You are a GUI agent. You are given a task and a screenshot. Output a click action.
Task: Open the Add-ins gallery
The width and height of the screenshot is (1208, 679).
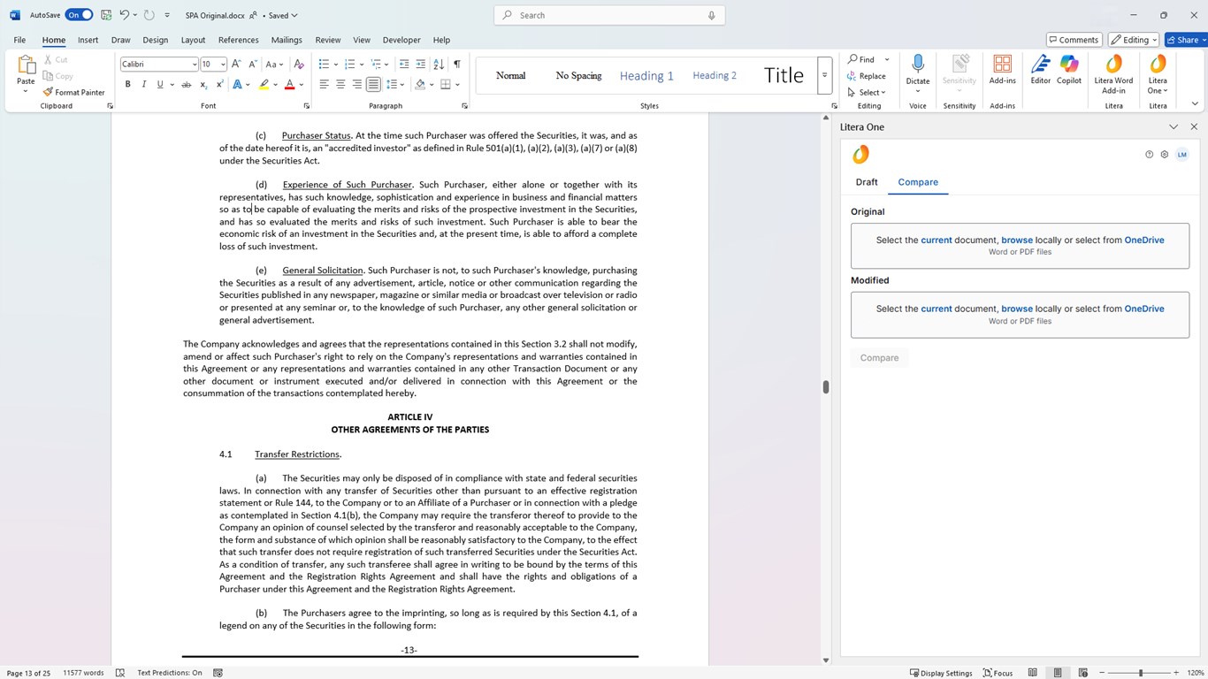(1003, 70)
